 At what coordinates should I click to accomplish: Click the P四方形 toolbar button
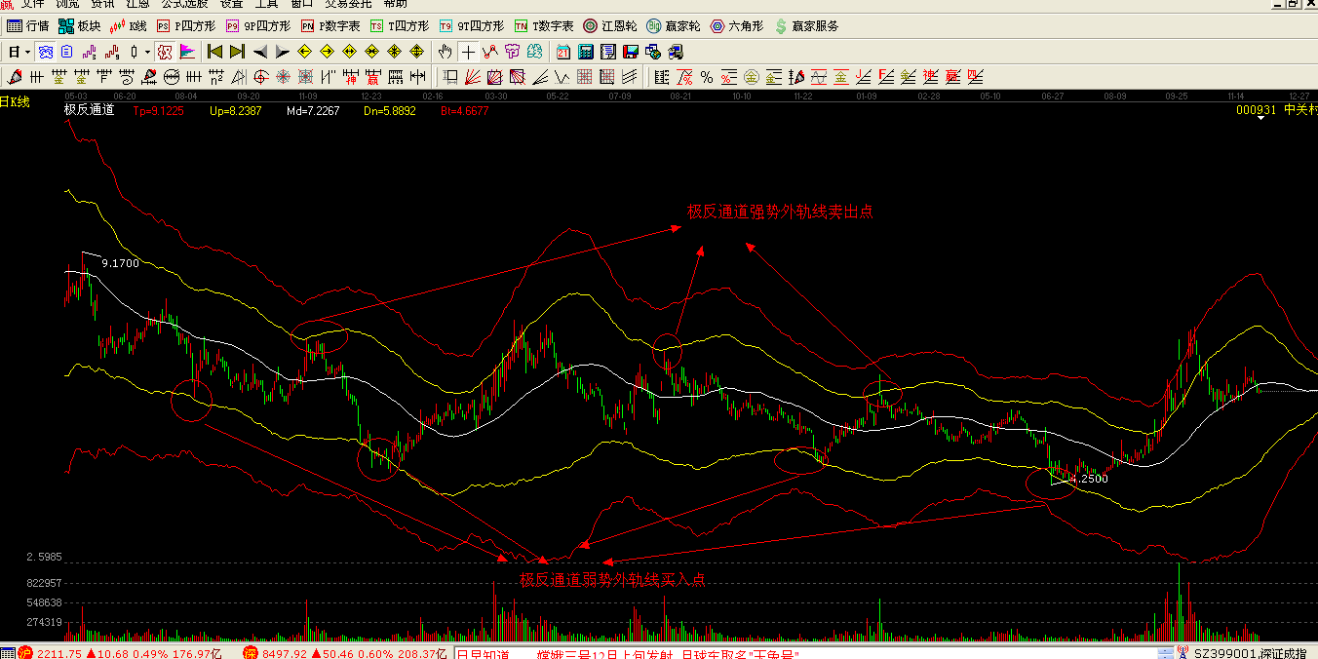tap(185, 26)
